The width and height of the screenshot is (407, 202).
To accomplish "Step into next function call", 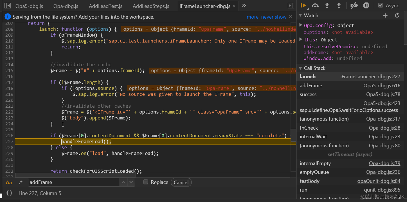I will click(327, 5).
